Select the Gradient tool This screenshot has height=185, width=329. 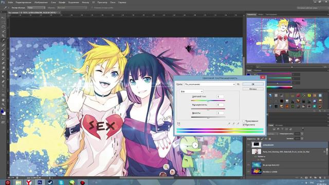3,68
